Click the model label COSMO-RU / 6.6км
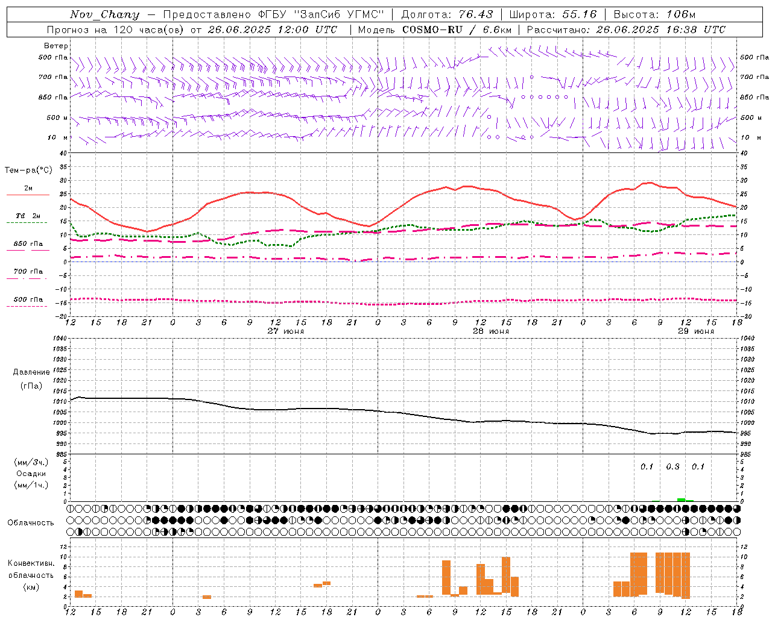 [457, 30]
